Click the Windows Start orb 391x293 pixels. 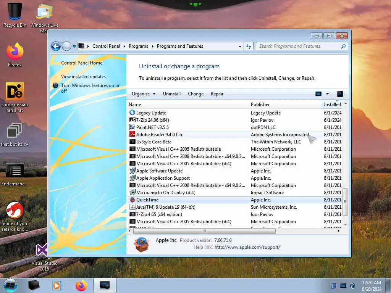coord(10,285)
